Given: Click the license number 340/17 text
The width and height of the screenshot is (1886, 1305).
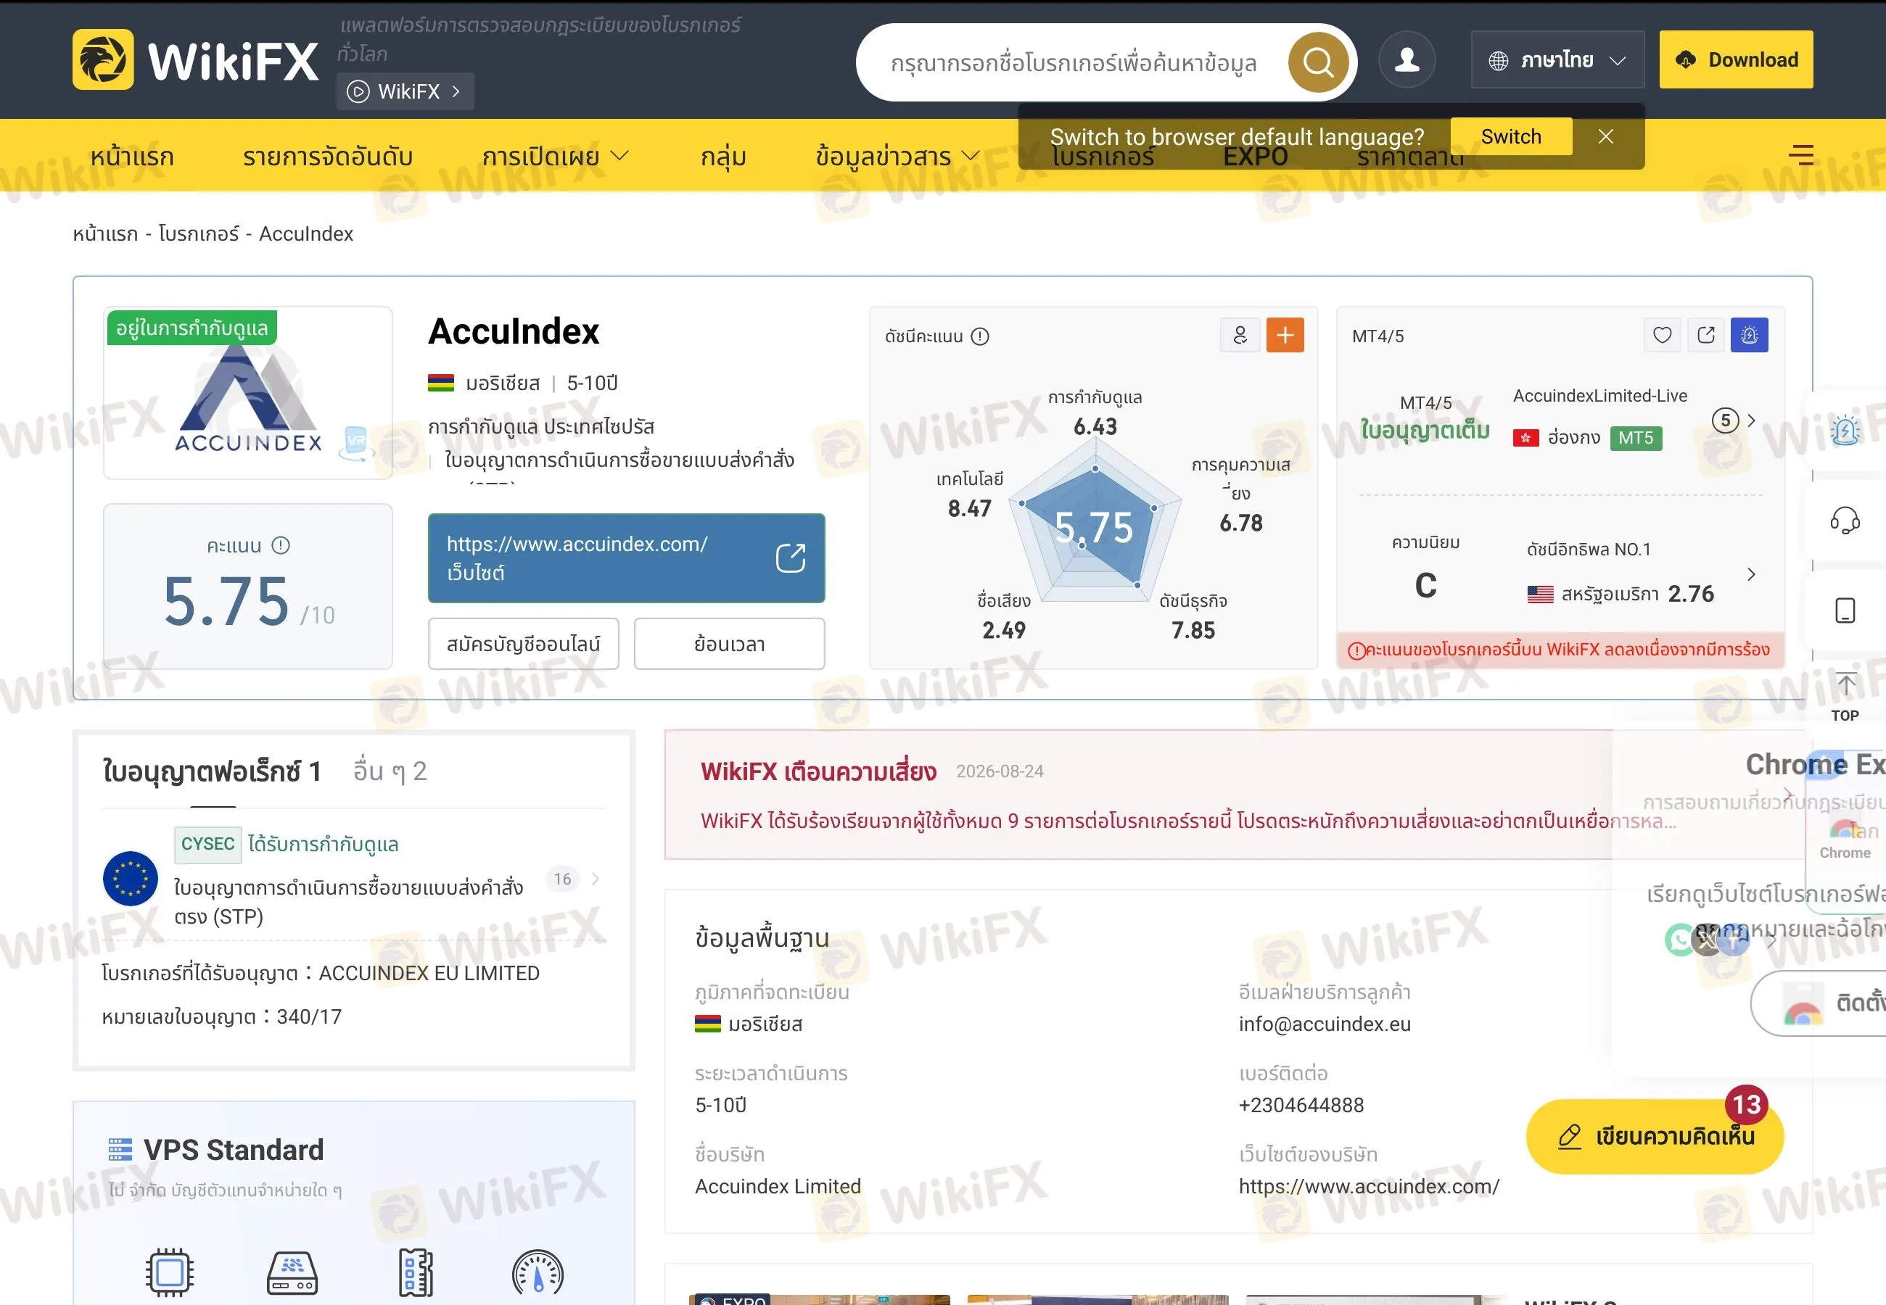Looking at the screenshot, I should 309,1016.
